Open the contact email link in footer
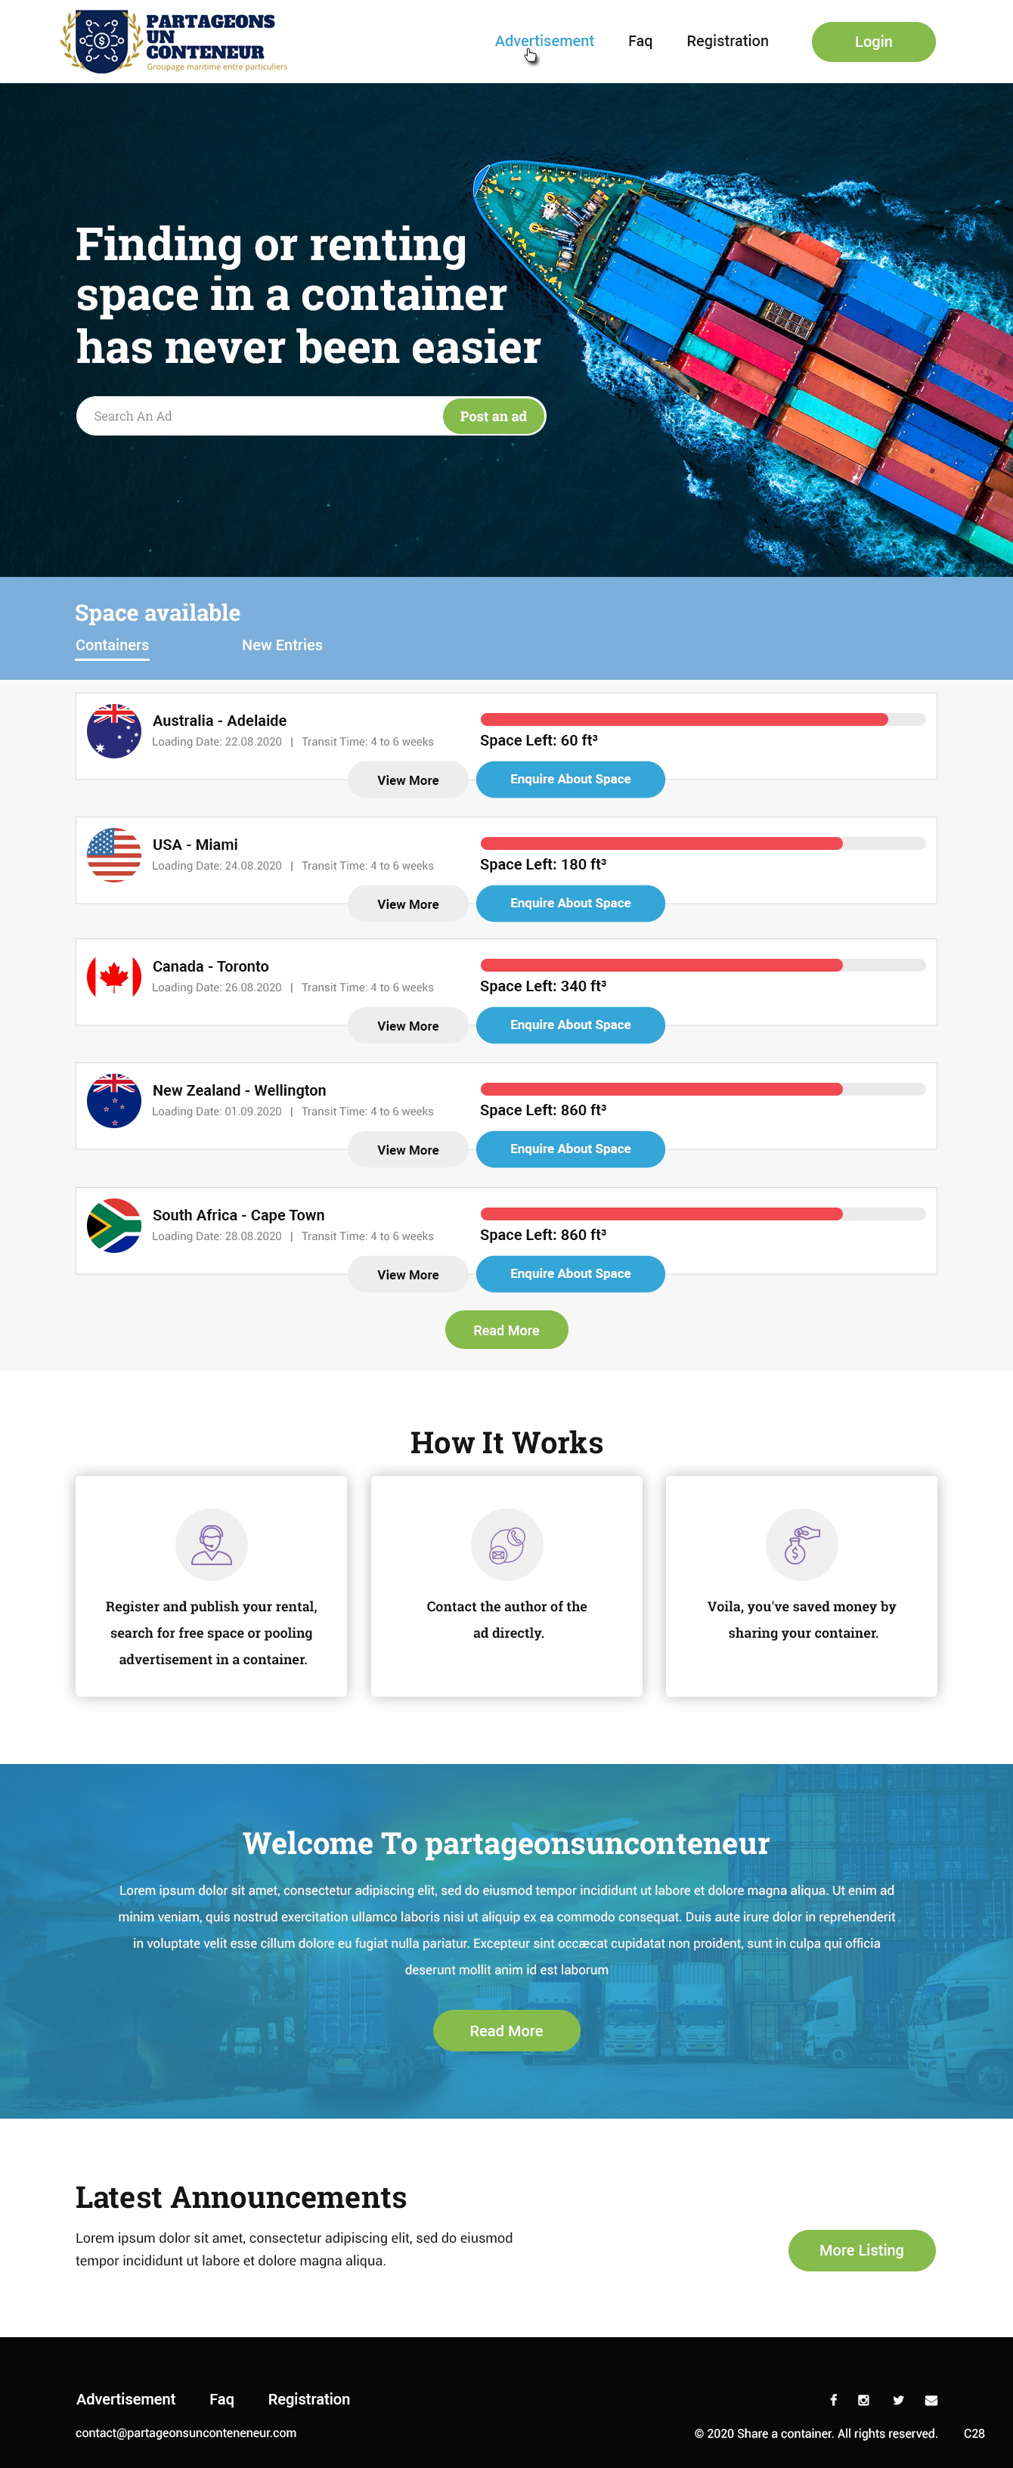Screen dimensions: 1013x2468 click(x=186, y=2432)
